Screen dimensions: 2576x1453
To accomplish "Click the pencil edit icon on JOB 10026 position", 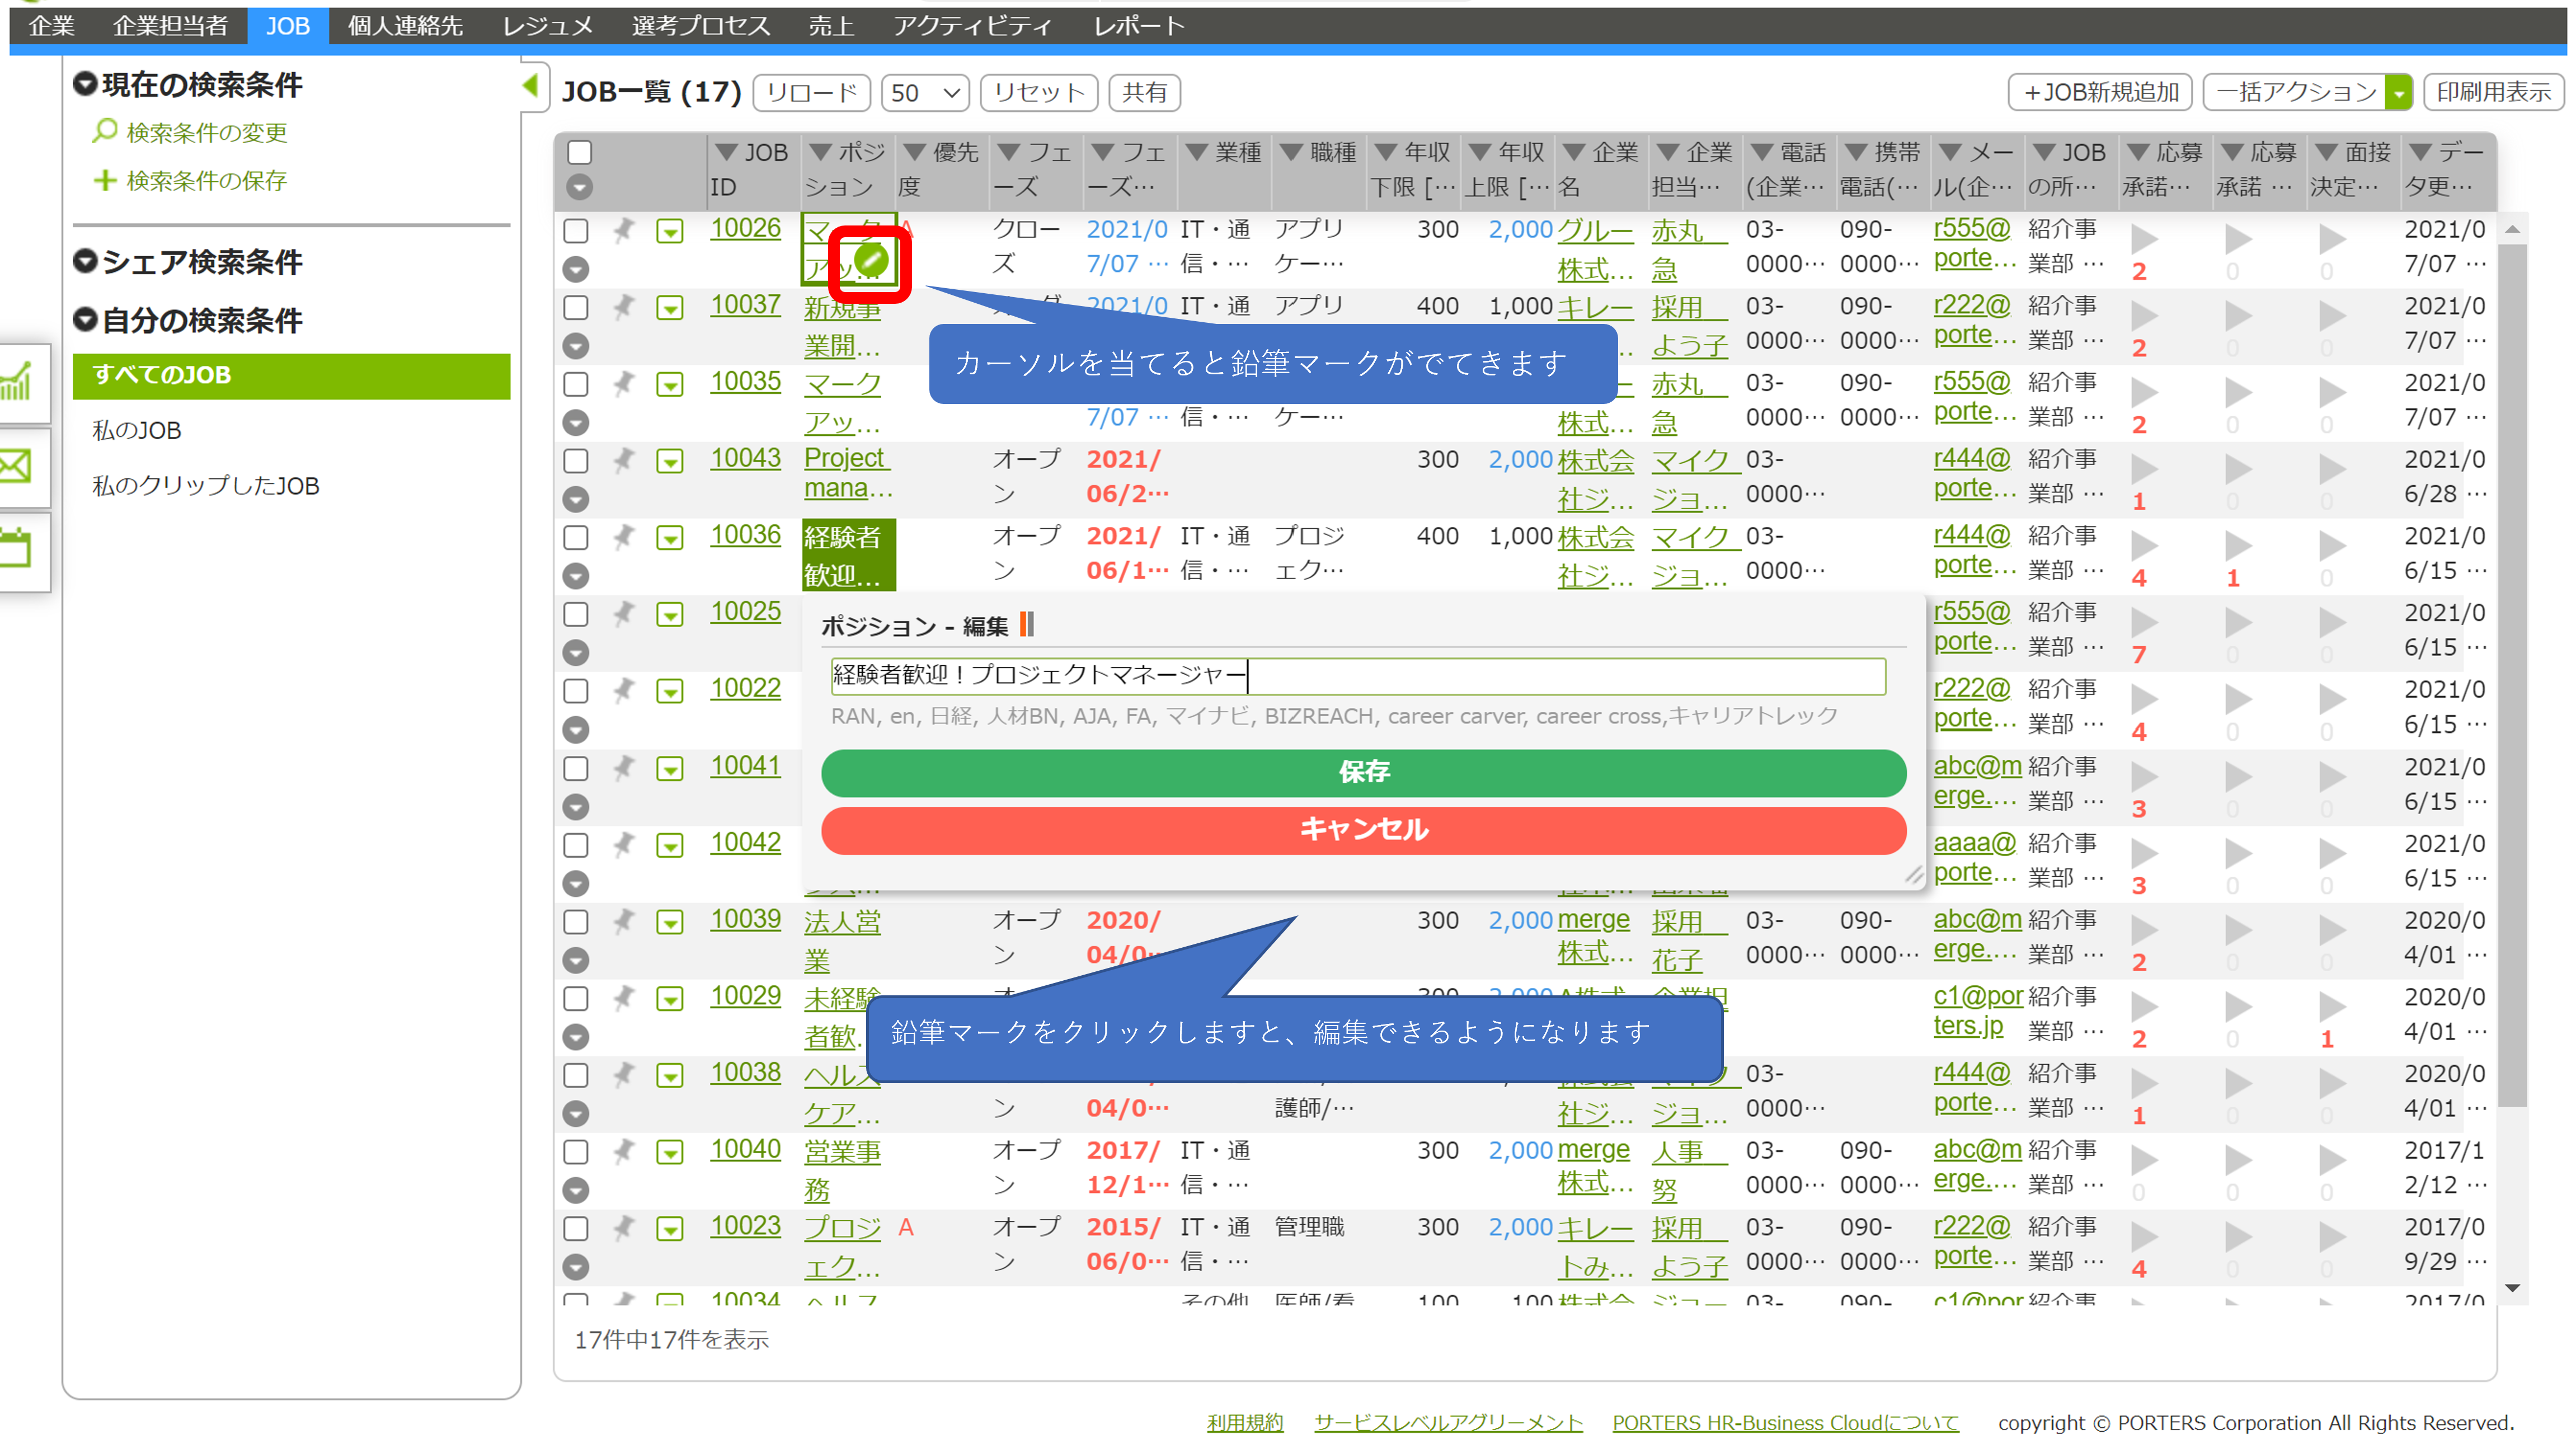I will click(872, 261).
